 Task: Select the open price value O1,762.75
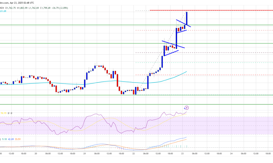[11, 8]
